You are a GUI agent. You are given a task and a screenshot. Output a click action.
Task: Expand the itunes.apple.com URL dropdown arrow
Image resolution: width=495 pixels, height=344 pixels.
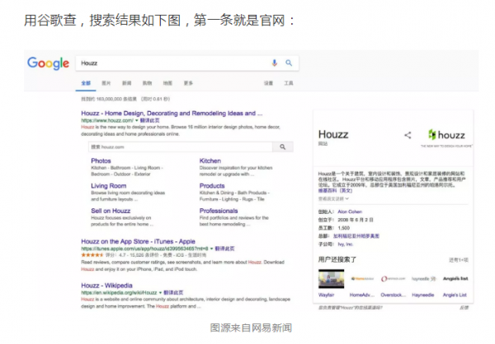point(212,249)
